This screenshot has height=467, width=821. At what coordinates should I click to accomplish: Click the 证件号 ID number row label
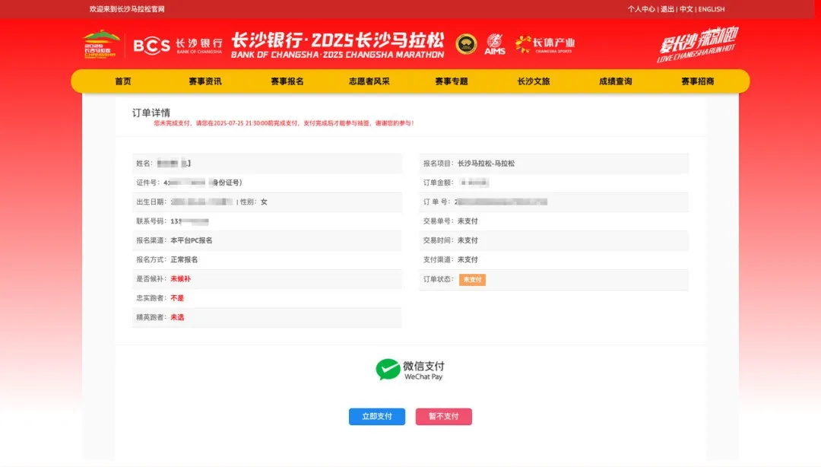coord(148,183)
